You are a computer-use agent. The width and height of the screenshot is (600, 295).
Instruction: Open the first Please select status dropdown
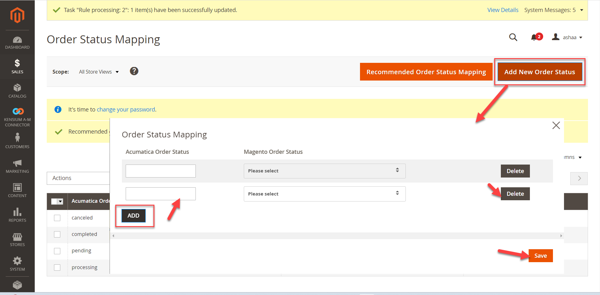pyautogui.click(x=324, y=171)
